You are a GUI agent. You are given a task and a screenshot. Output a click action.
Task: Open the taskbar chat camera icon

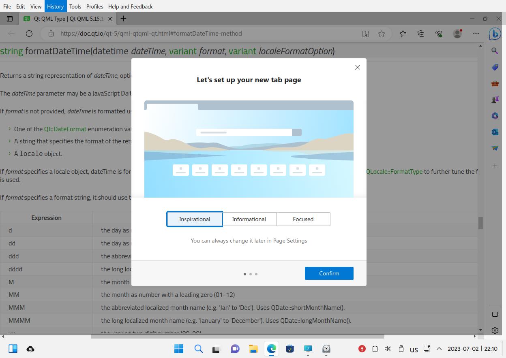235,349
